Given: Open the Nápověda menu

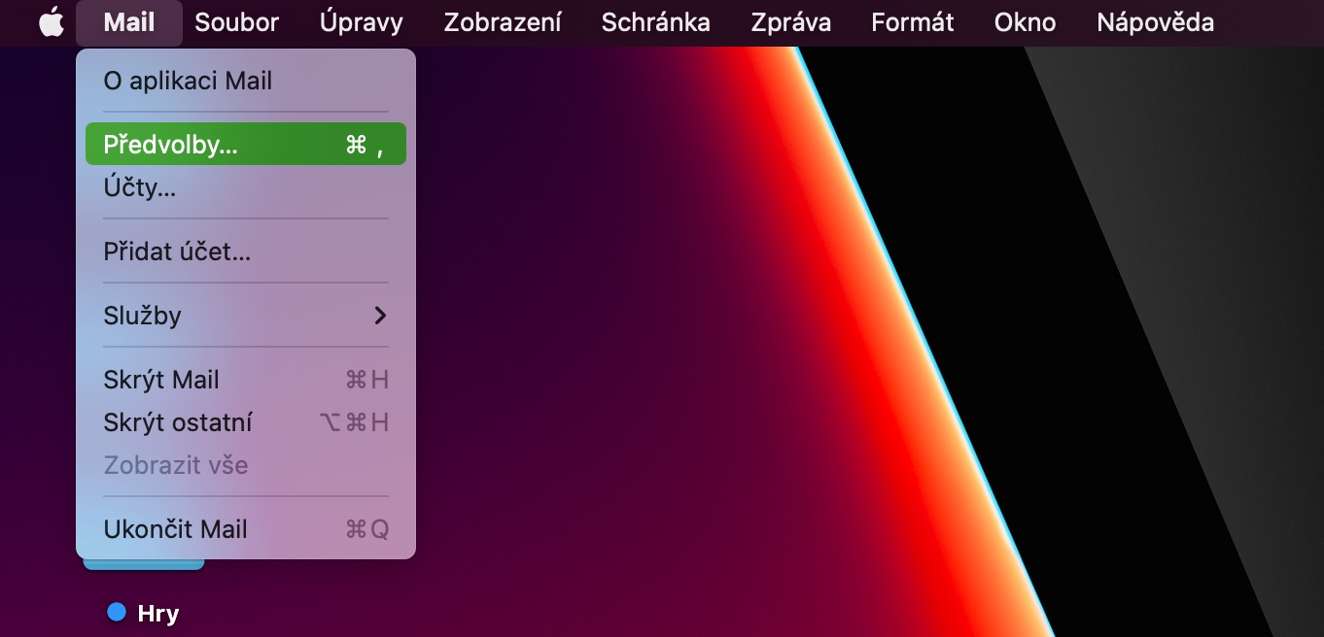Looking at the screenshot, I should coord(1155,22).
